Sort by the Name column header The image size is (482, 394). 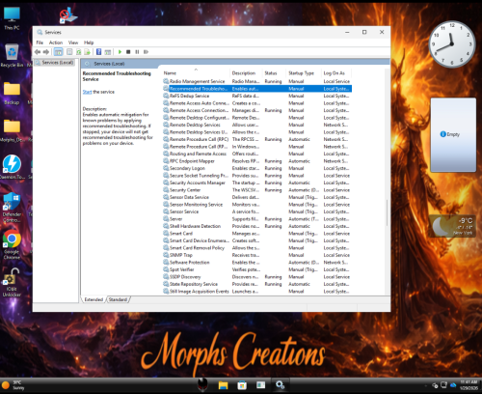click(x=196, y=73)
